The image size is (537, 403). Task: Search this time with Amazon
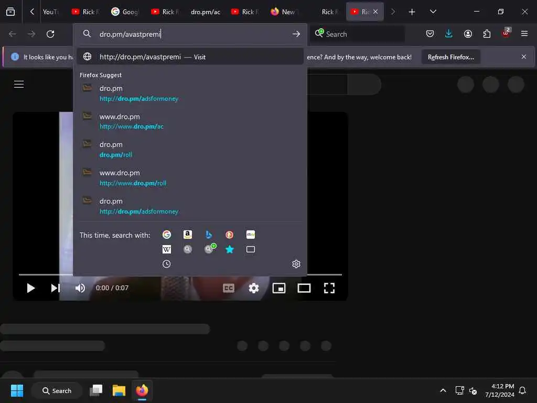187,235
